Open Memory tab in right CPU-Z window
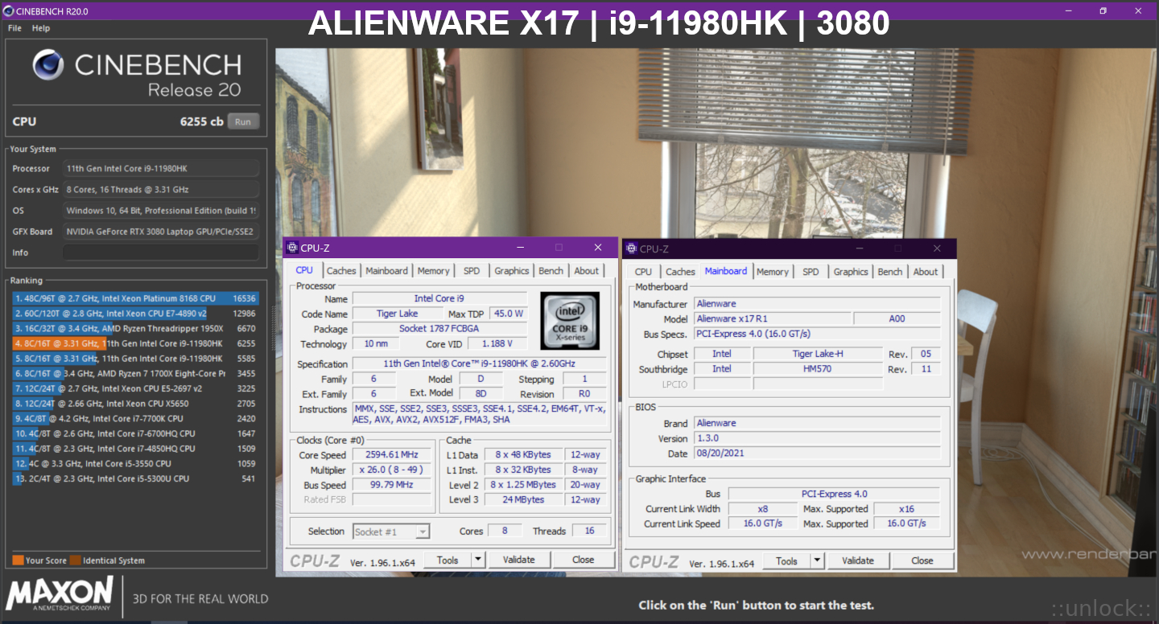Viewport: 1159px width, 624px height. click(x=773, y=272)
